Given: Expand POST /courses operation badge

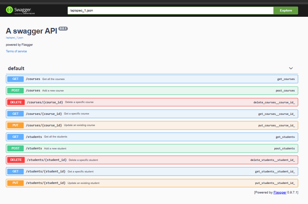Looking at the screenshot, I should pyautogui.click(x=15, y=90).
